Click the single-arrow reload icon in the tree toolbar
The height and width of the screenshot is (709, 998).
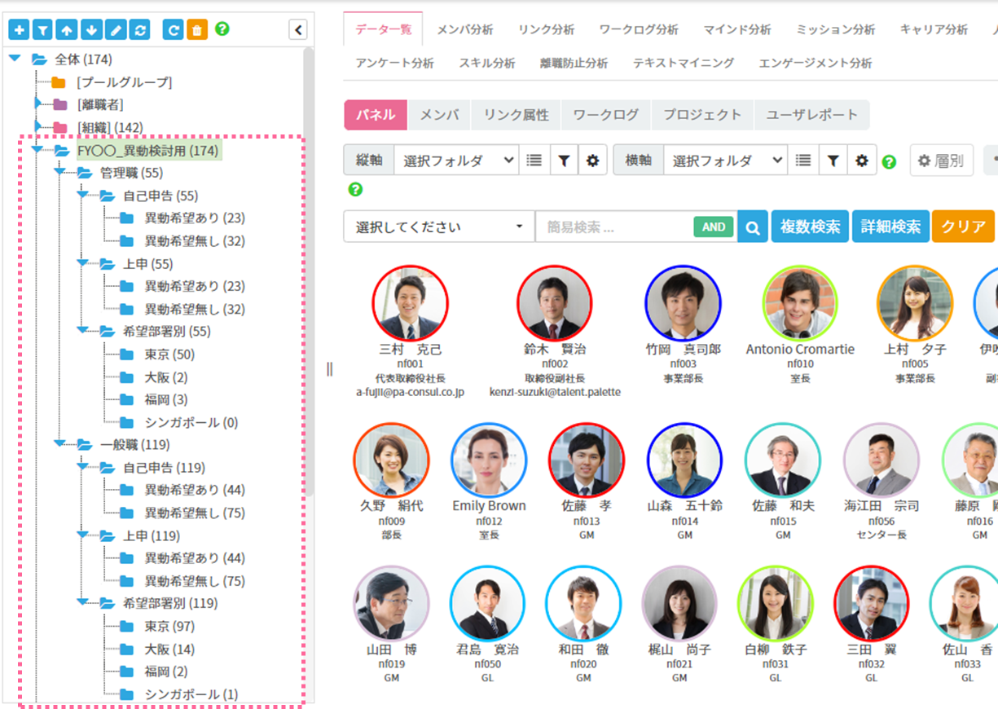(173, 30)
